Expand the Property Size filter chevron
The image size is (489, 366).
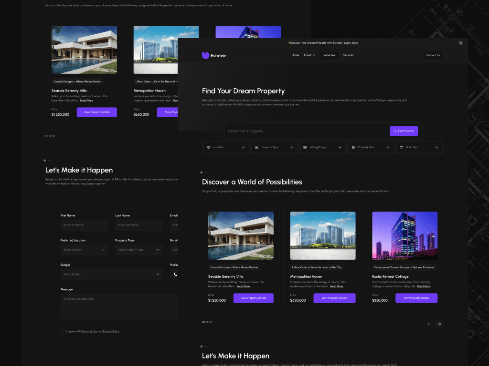click(388, 147)
